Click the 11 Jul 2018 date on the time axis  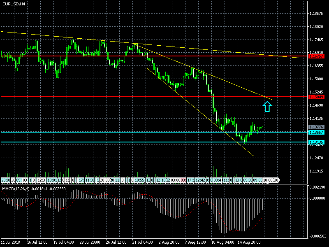12,243
